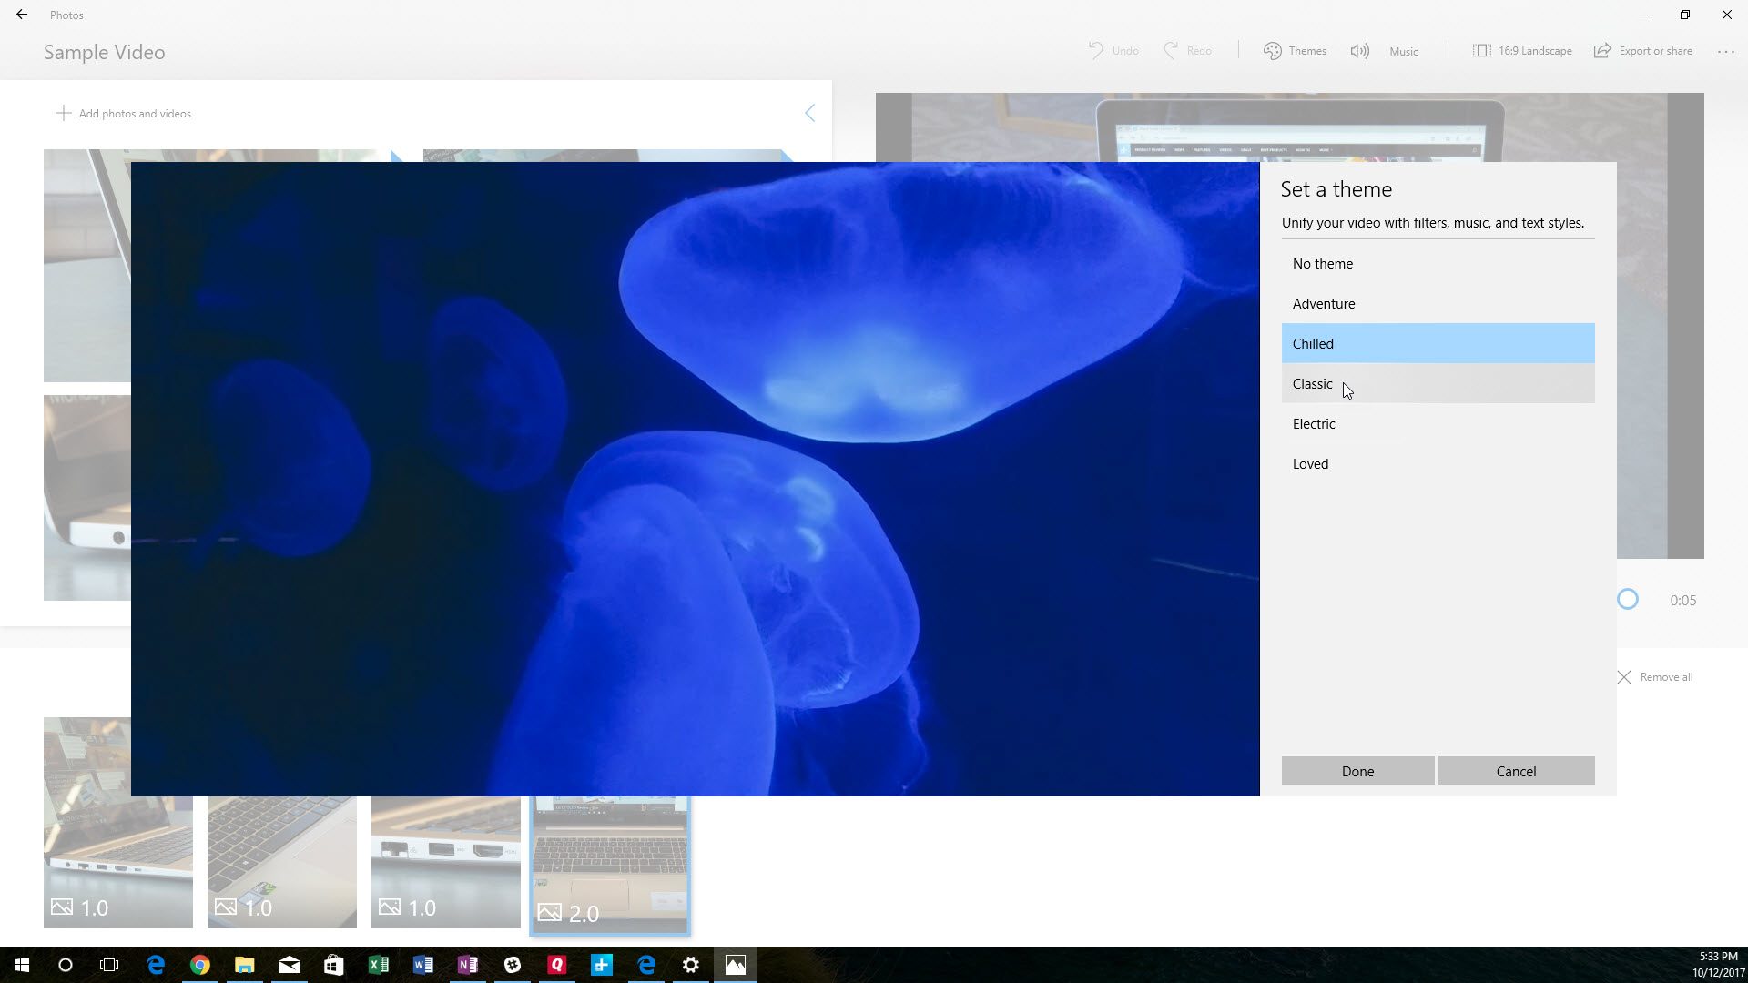Open Word from the taskbar

click(422, 965)
